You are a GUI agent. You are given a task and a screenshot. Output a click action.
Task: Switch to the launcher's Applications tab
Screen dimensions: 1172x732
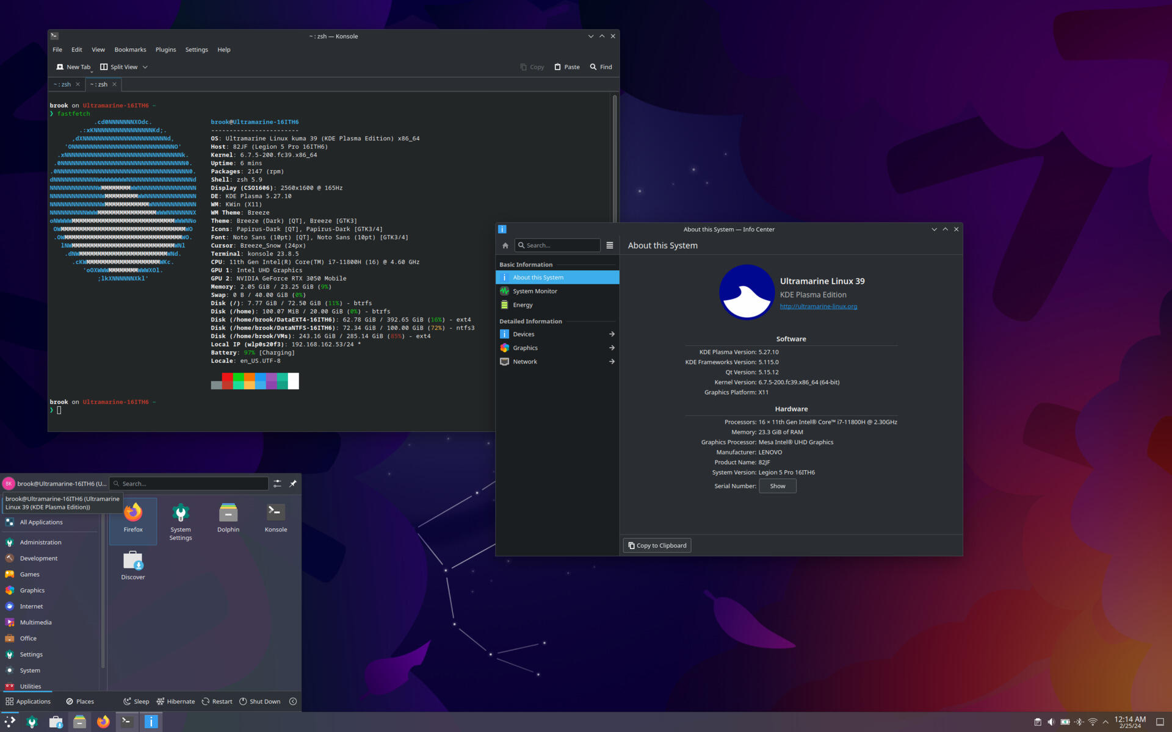pos(28,701)
